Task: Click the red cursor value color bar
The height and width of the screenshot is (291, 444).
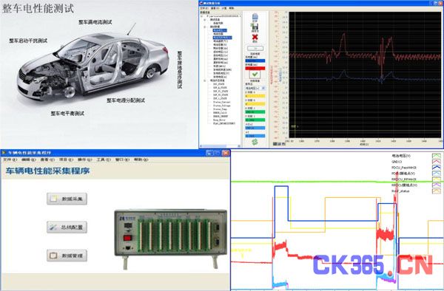Action: (255, 69)
